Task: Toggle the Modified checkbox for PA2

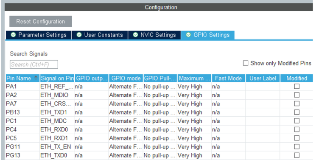Action: pos(296,95)
